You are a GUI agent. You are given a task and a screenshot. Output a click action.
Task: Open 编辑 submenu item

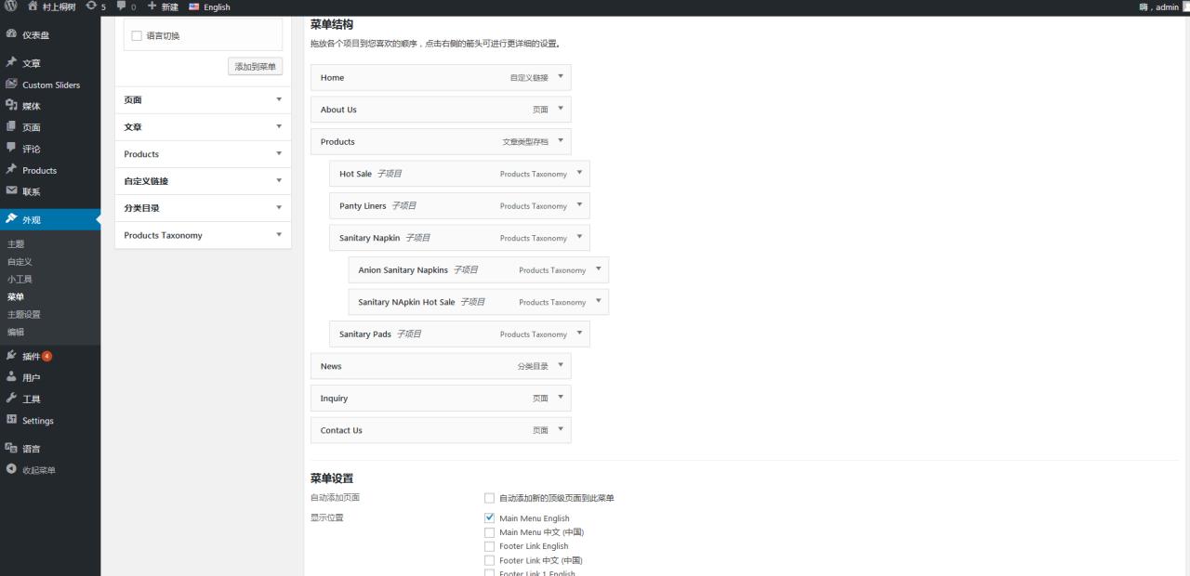pyautogui.click(x=16, y=332)
